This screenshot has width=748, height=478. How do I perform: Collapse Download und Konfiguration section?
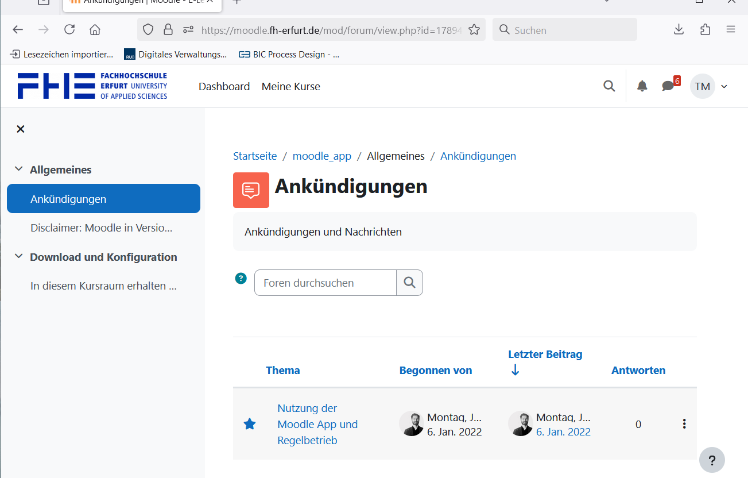click(19, 257)
